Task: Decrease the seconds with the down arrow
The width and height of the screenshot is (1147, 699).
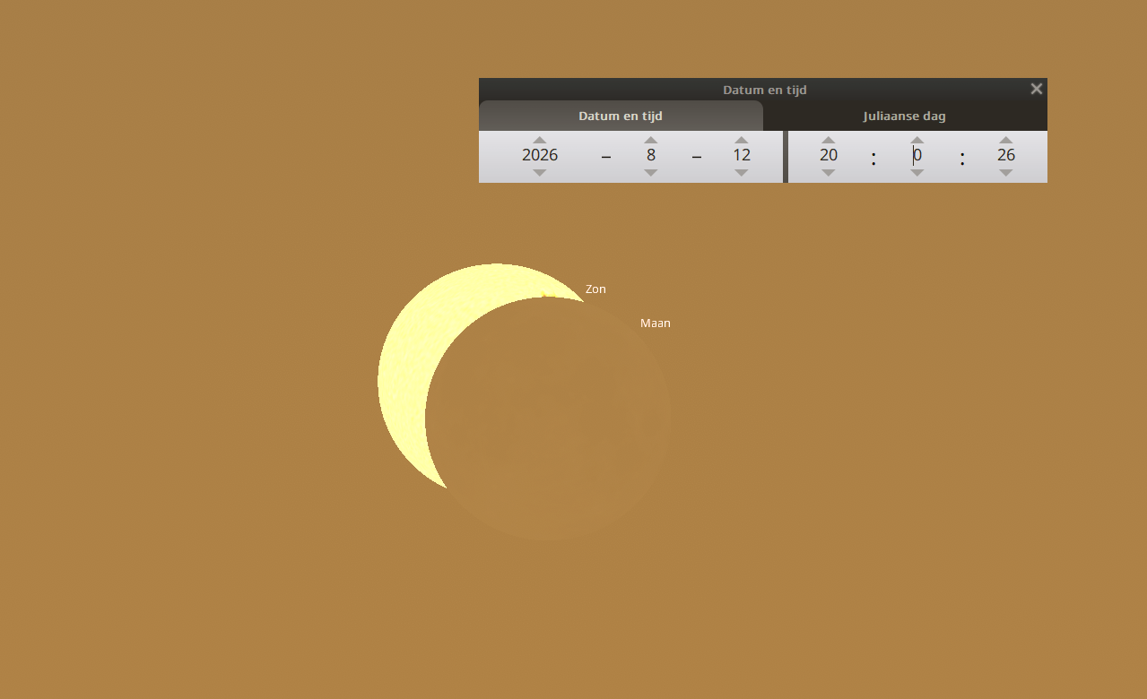Action: [1006, 173]
